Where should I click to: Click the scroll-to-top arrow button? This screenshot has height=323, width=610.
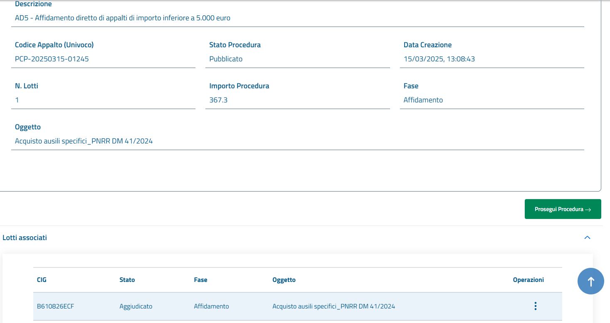(590, 282)
